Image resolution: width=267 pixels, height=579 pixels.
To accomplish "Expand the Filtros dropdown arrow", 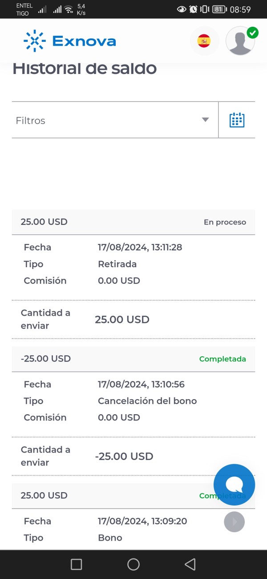I will (205, 120).
